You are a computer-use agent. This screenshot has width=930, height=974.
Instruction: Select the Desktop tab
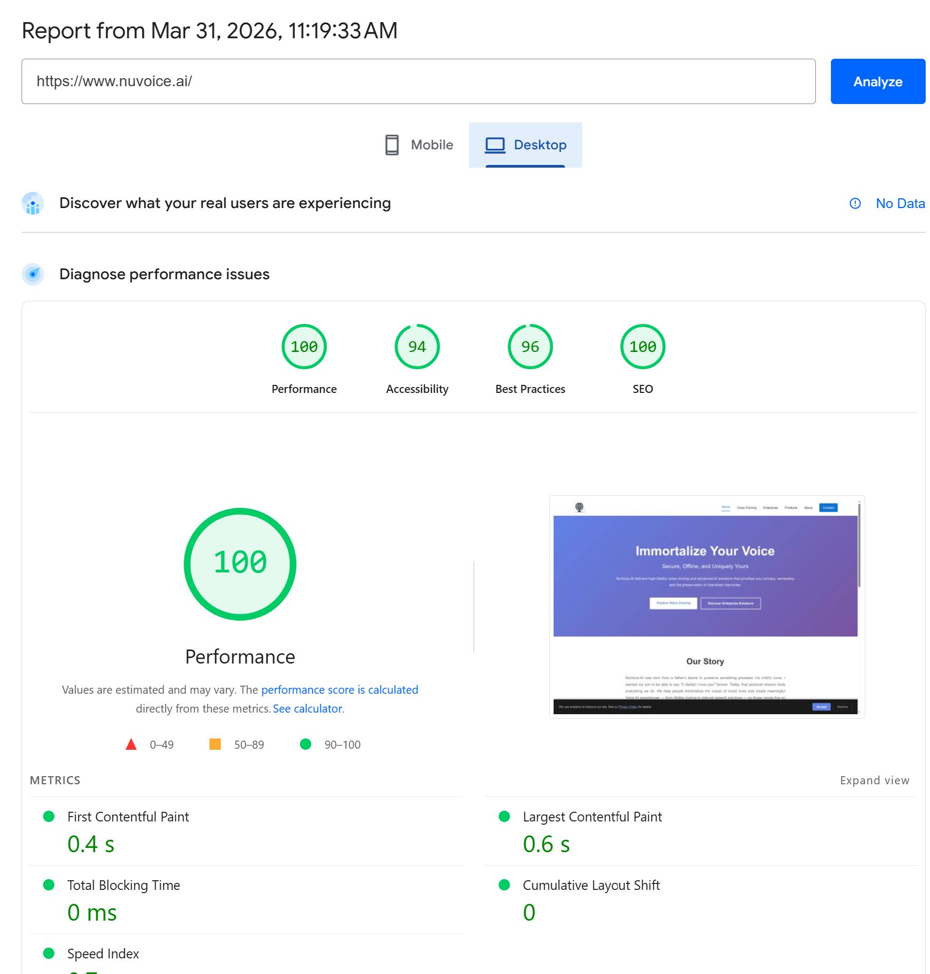tap(526, 145)
